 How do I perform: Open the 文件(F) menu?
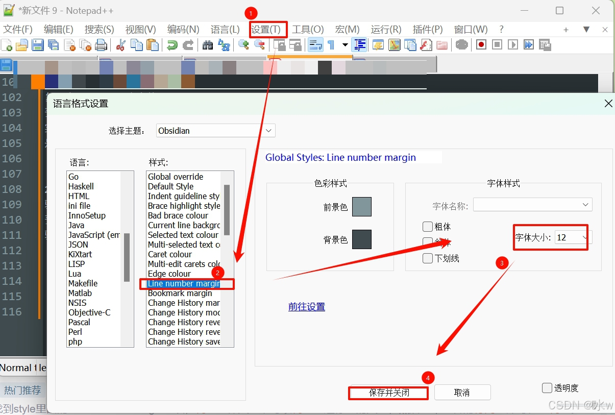click(x=18, y=30)
